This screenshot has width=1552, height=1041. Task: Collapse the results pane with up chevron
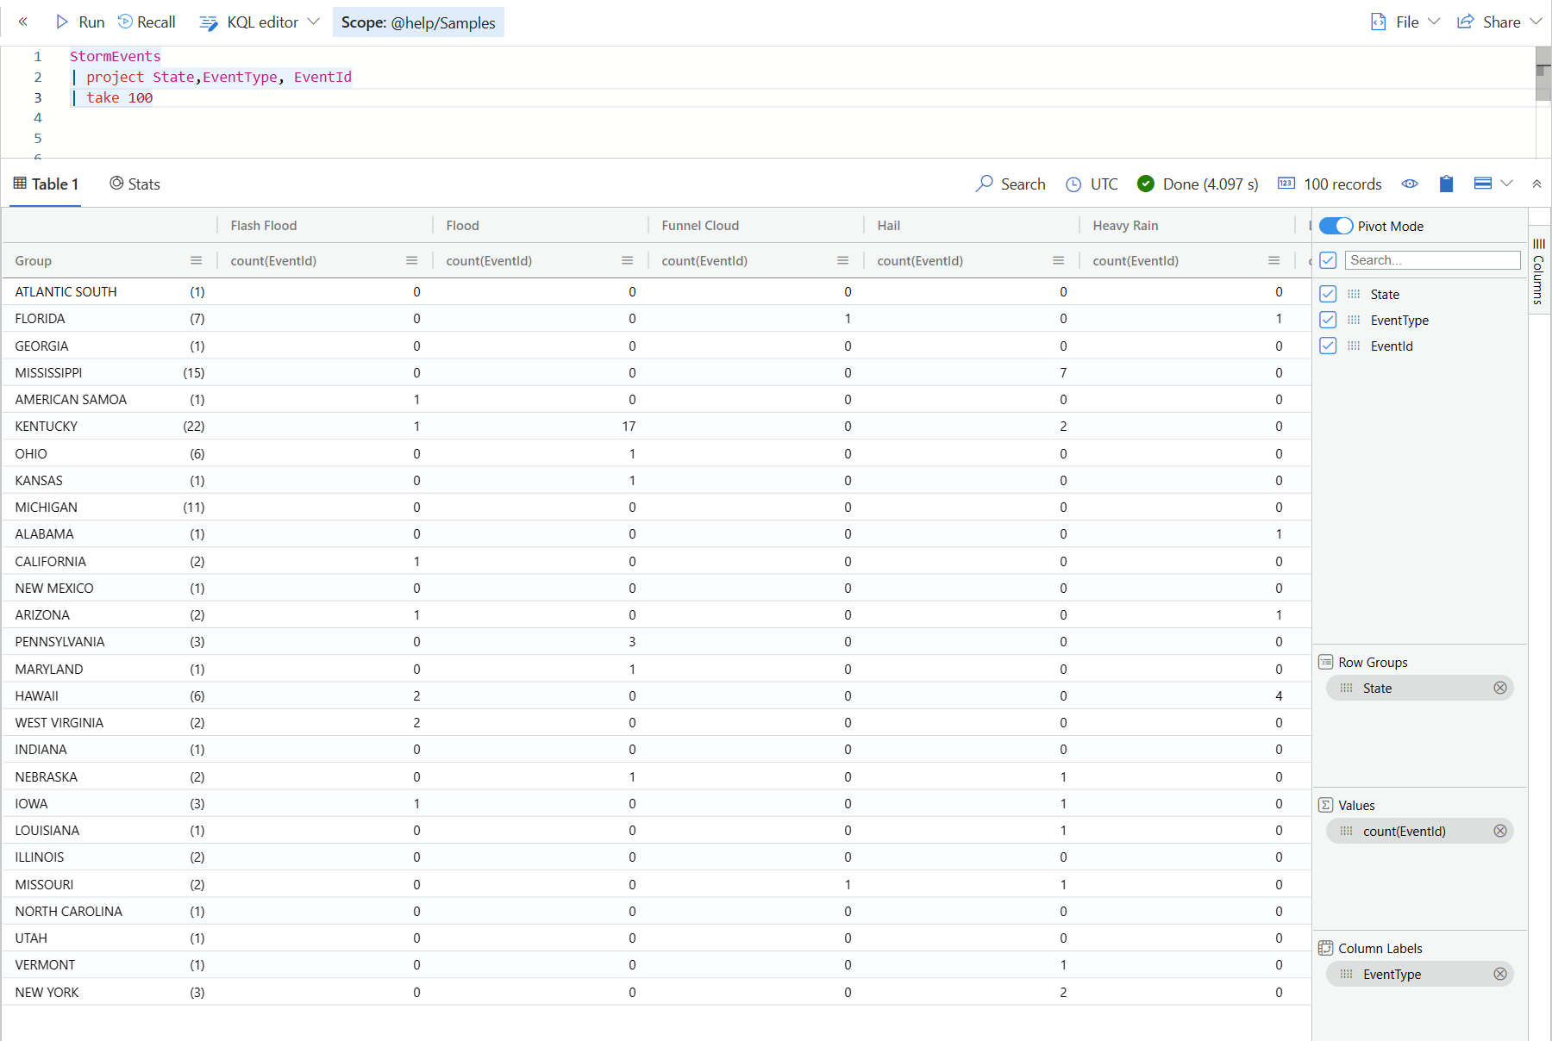click(1536, 184)
